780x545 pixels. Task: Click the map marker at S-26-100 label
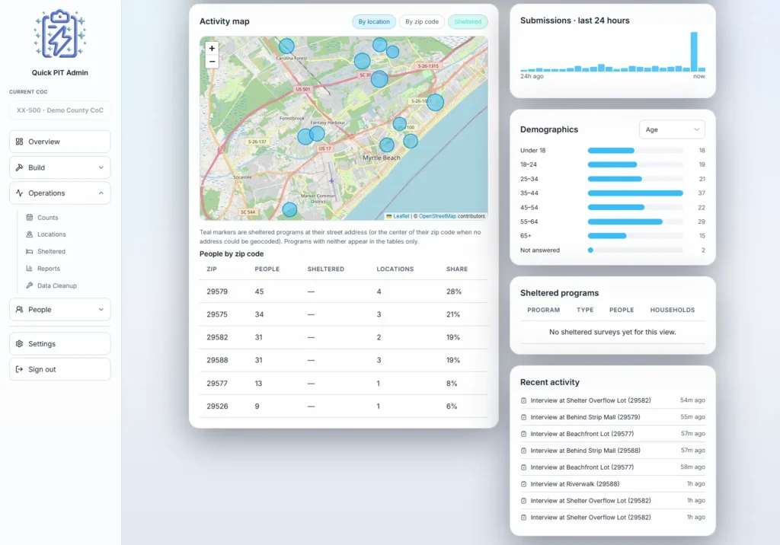[x=399, y=124]
